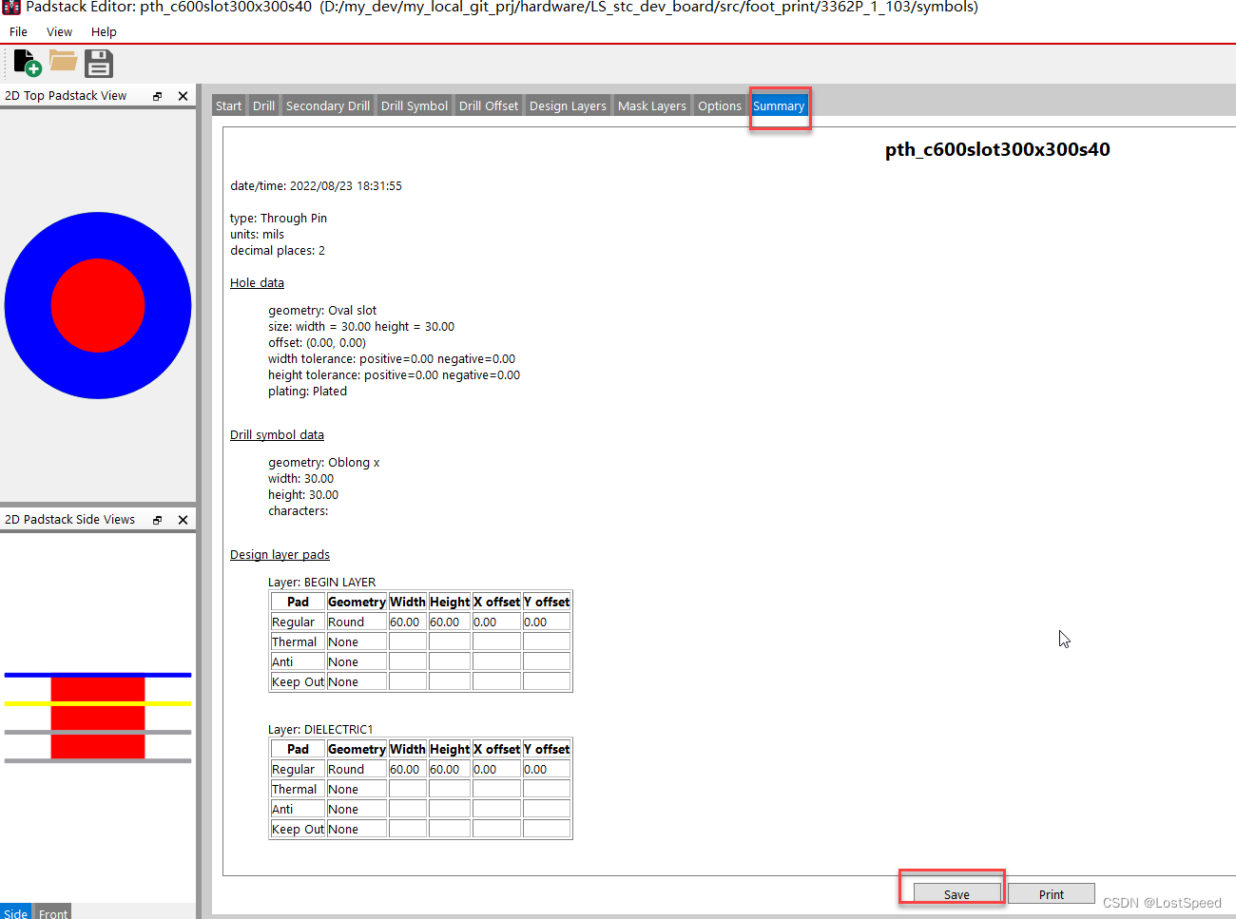1236x919 pixels.
Task: Open the Help menu
Action: pyautogui.click(x=104, y=31)
